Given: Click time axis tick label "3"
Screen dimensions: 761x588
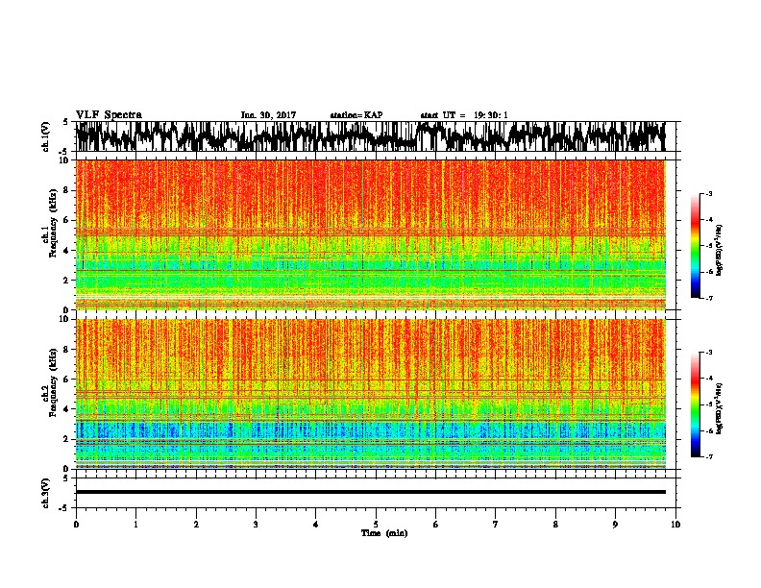Looking at the screenshot, I should point(256,525).
